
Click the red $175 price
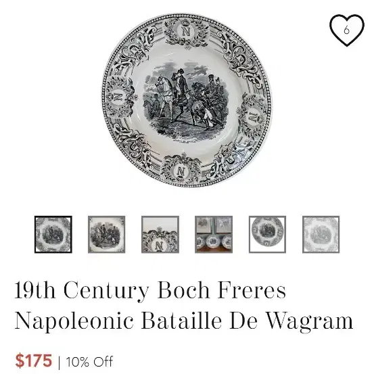point(34,360)
